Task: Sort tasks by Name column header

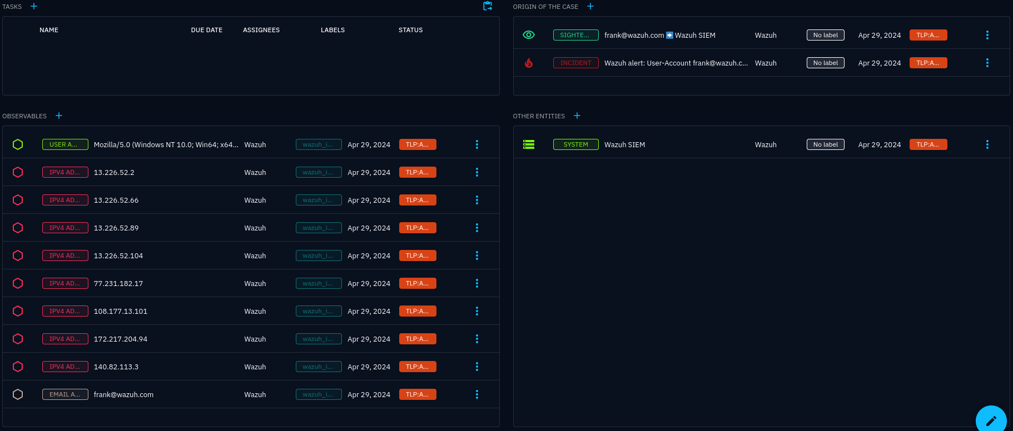Action: click(49, 30)
